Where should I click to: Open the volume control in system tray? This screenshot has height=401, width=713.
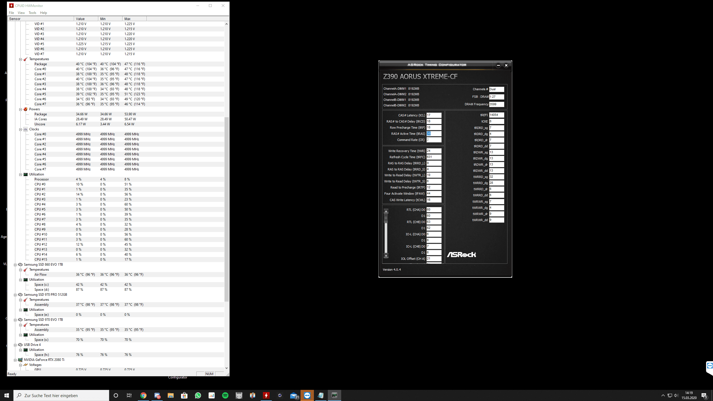click(676, 395)
